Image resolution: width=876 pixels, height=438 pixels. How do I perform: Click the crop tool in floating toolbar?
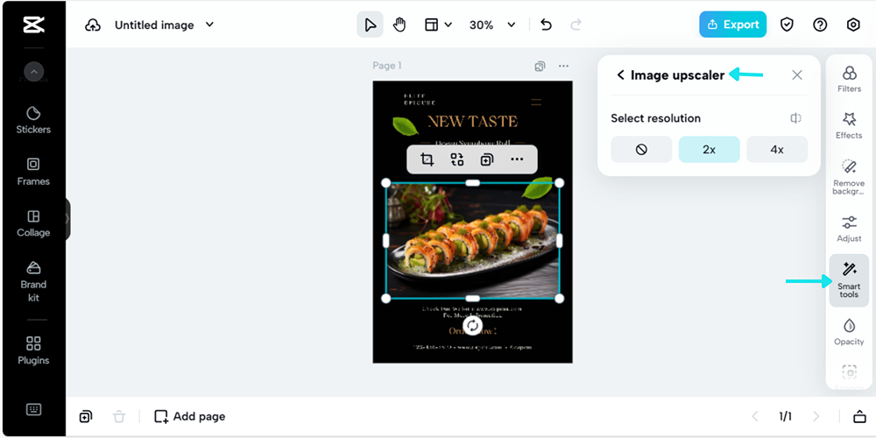pos(427,159)
